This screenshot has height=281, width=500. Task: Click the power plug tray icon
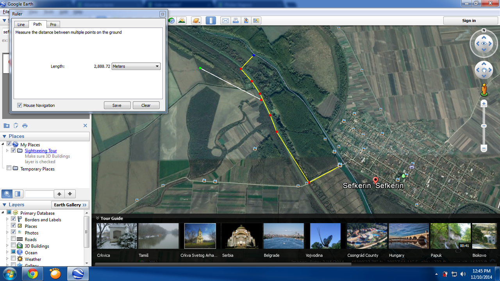445,274
